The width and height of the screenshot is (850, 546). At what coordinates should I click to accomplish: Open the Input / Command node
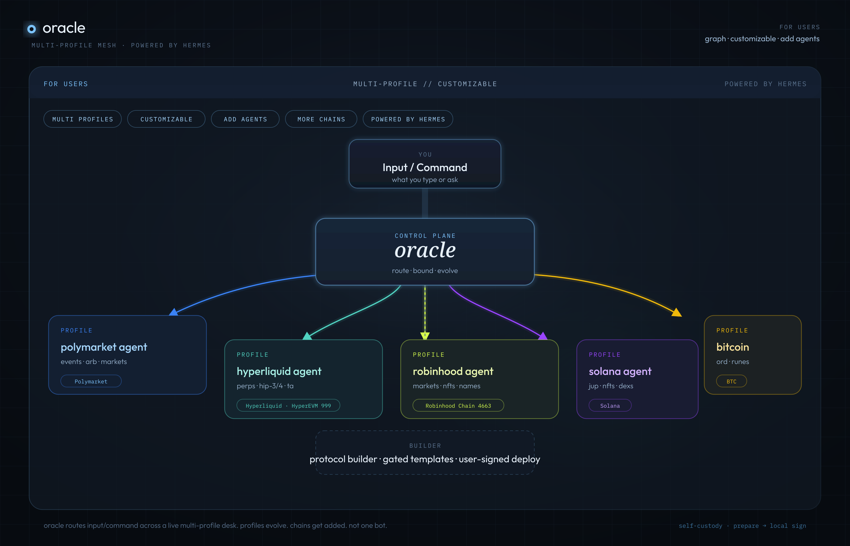click(x=425, y=164)
